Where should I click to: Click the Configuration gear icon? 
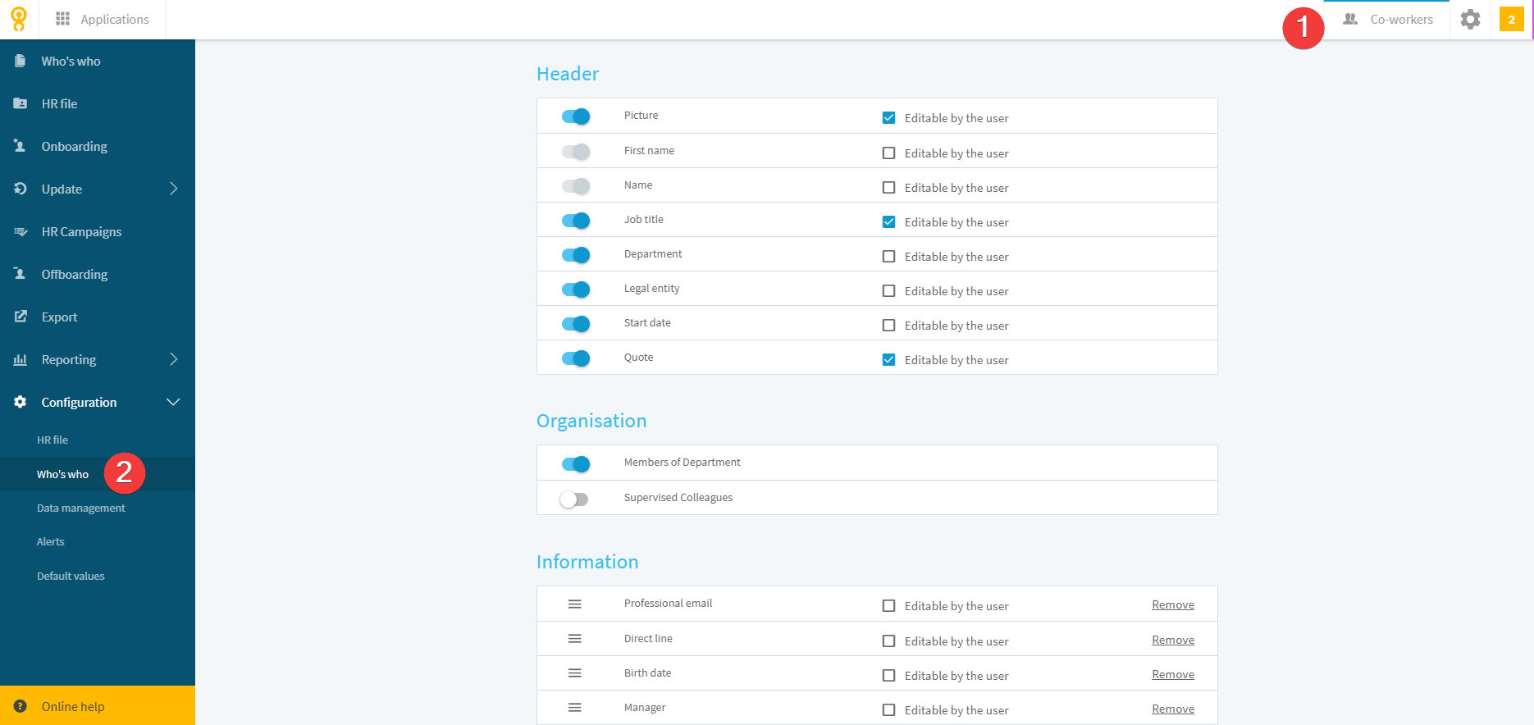point(21,402)
